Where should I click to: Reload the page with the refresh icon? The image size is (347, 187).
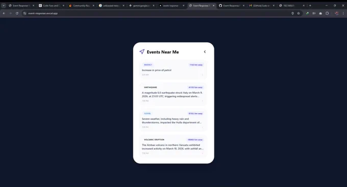pyautogui.click(x=17, y=13)
